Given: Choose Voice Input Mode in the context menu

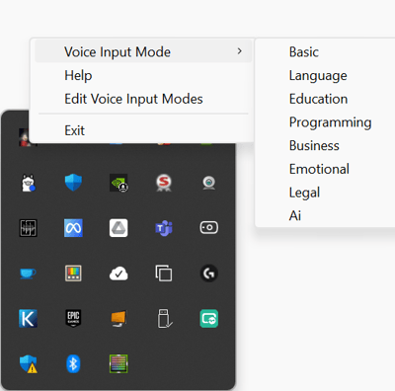Looking at the screenshot, I should 143,51.
